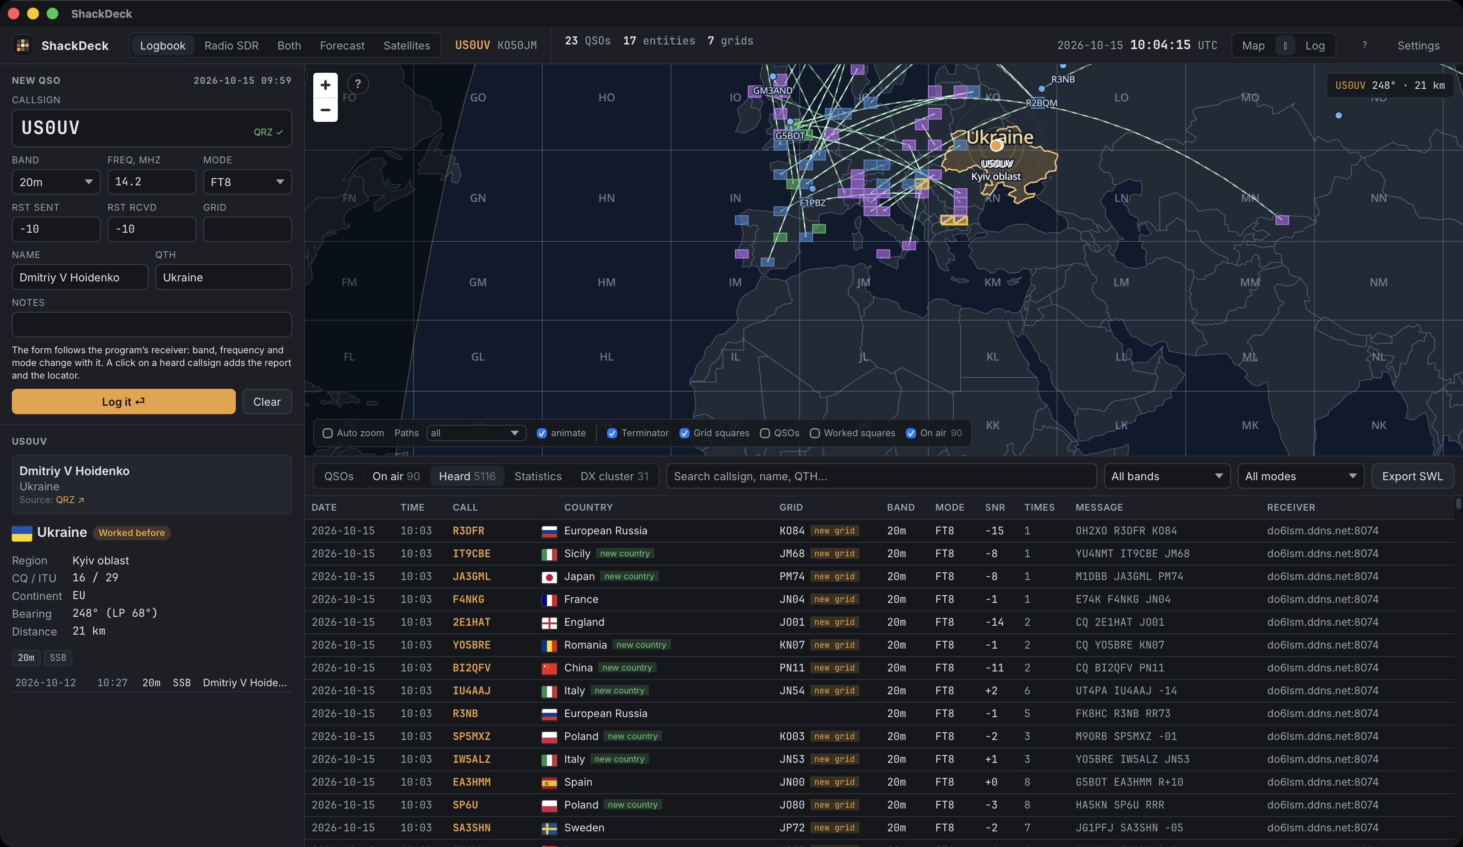Click the Poland flag in SP5MXZ row

pos(549,737)
